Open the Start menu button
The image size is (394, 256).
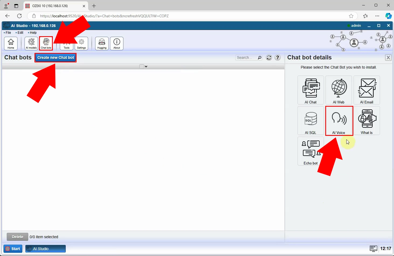pyautogui.click(x=13, y=249)
